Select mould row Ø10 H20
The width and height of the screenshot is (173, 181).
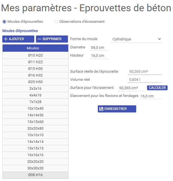(x=35, y=55)
